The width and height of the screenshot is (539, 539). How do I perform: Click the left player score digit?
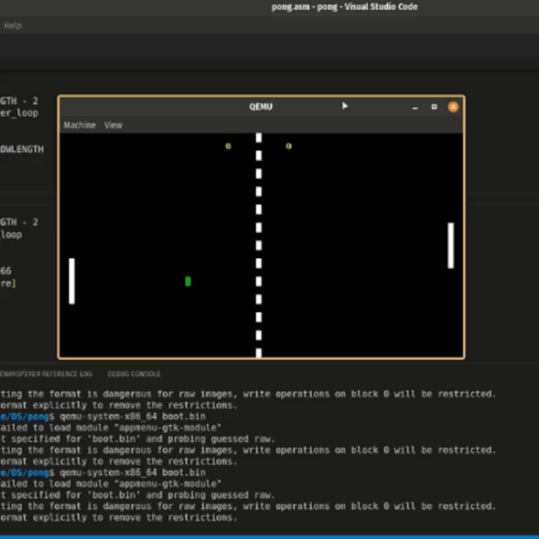[228, 146]
